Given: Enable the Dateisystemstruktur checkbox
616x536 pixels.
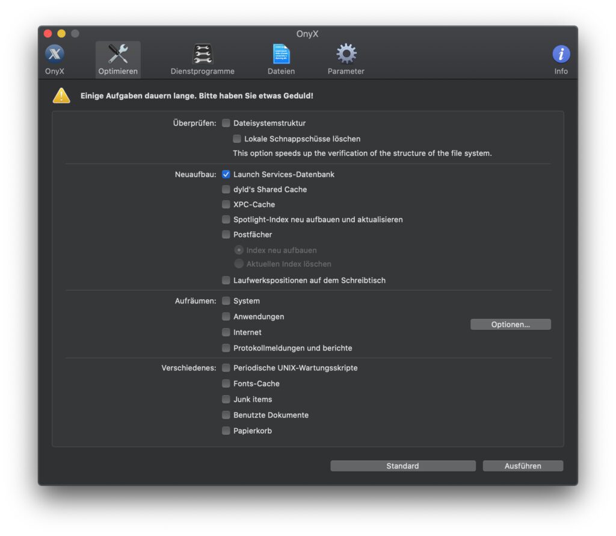Looking at the screenshot, I should [226, 123].
